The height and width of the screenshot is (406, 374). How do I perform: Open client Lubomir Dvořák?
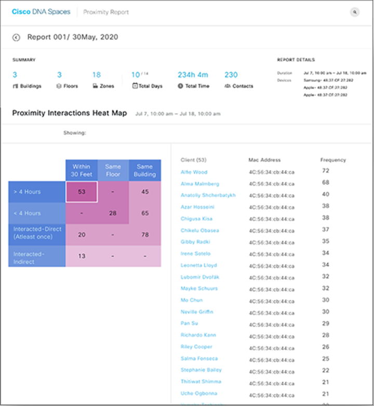coord(200,277)
